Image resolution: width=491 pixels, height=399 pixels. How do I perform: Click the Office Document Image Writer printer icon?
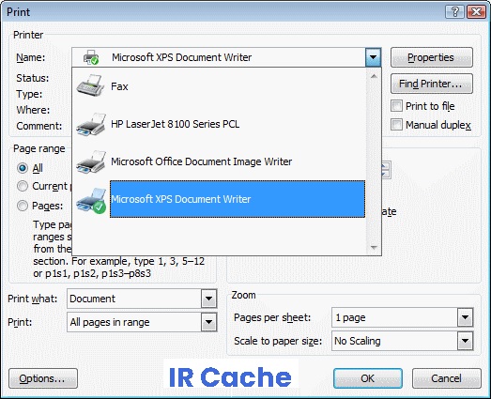click(x=91, y=161)
